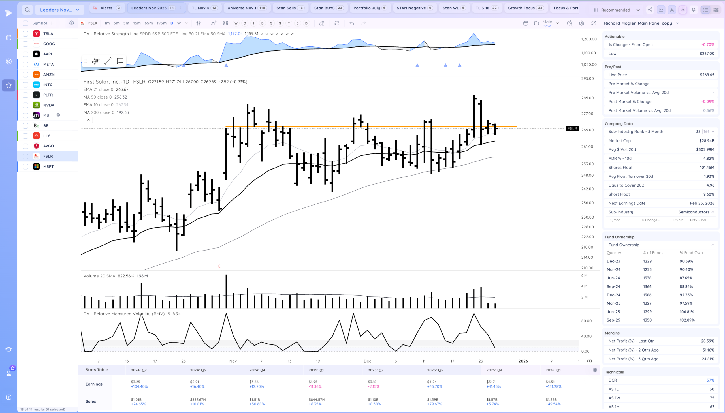Viewport: 725px width, 413px height.
Task: Toggle the select-all Symbol checkbox
Action: pos(25,23)
